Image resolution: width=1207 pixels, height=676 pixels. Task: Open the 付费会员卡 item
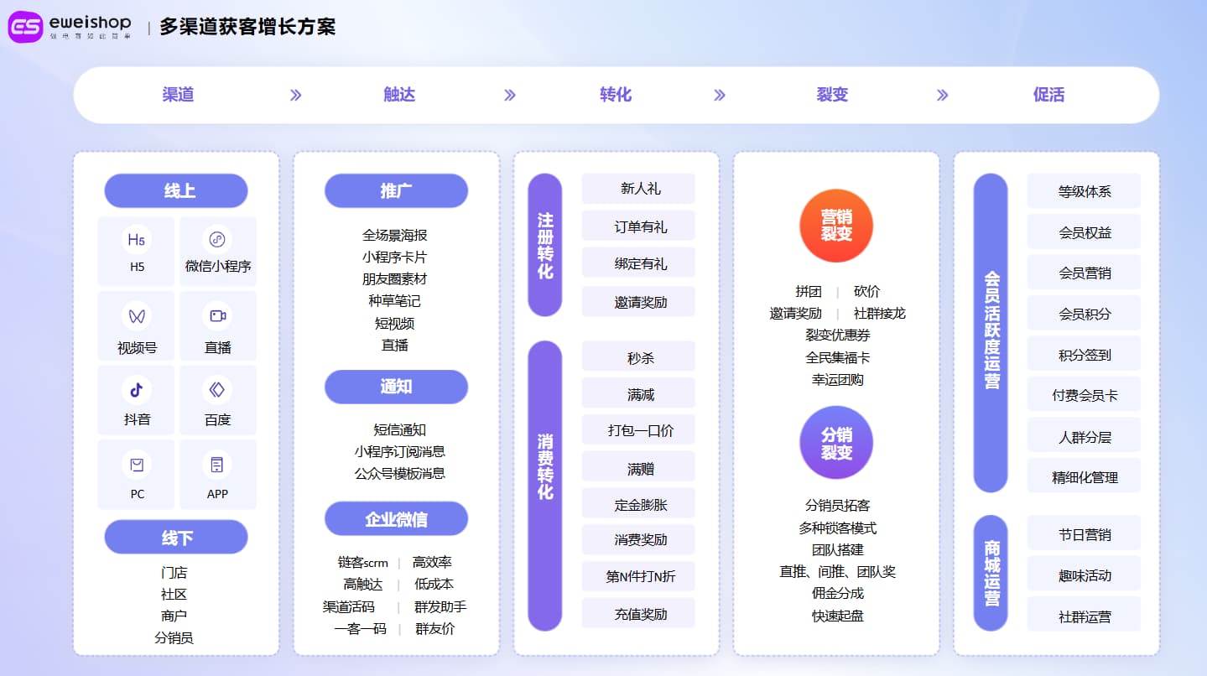click(1084, 396)
